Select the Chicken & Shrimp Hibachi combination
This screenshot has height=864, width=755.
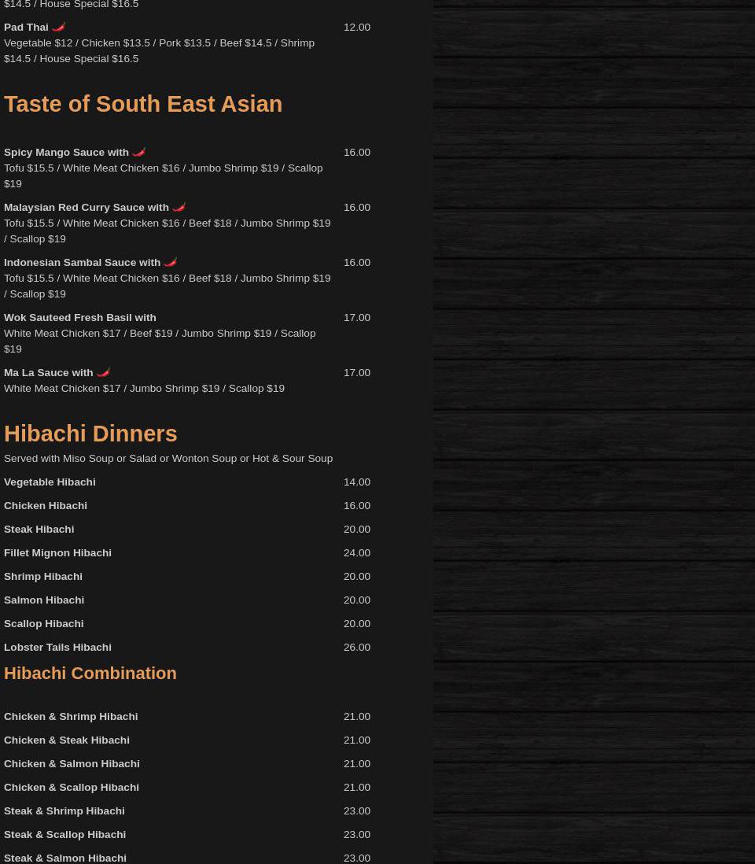click(x=71, y=717)
